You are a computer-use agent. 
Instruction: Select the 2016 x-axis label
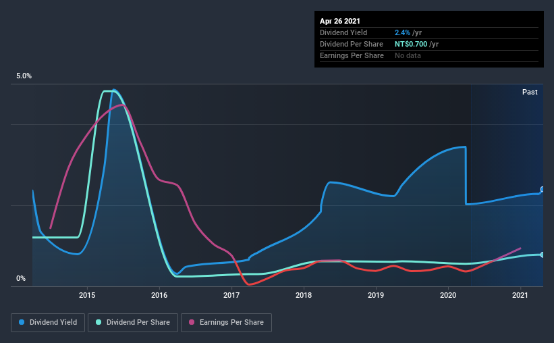click(159, 295)
